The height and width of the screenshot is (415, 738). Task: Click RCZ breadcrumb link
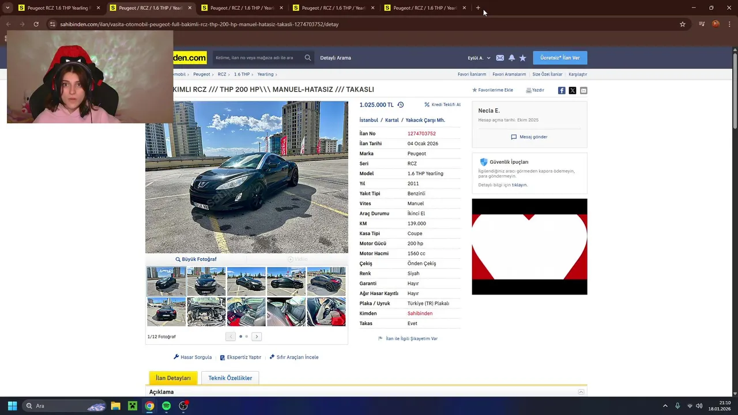click(x=222, y=74)
